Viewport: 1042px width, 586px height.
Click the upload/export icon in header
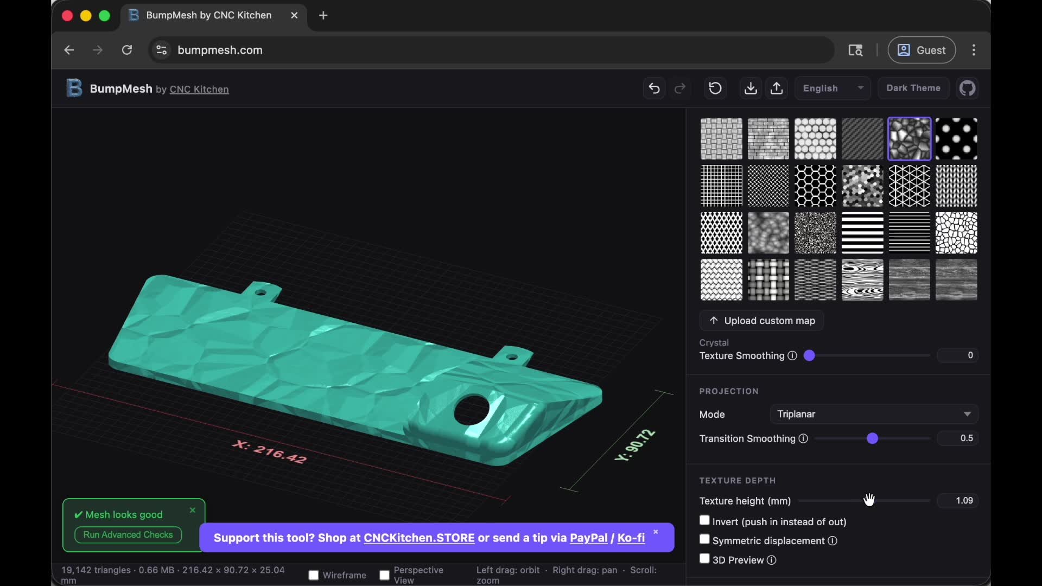click(777, 88)
